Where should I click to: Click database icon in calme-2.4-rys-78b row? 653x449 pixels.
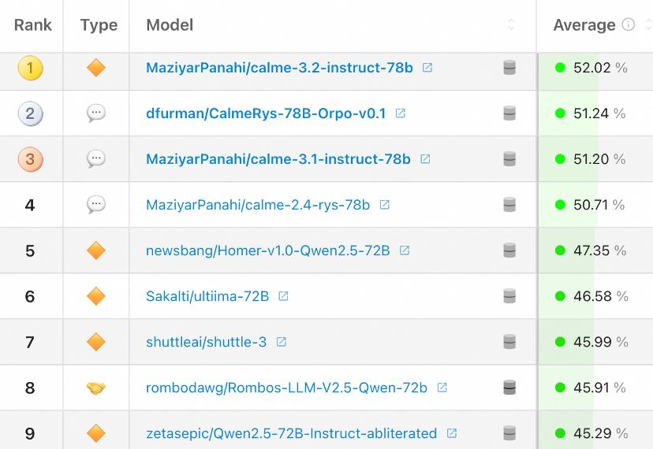click(509, 205)
